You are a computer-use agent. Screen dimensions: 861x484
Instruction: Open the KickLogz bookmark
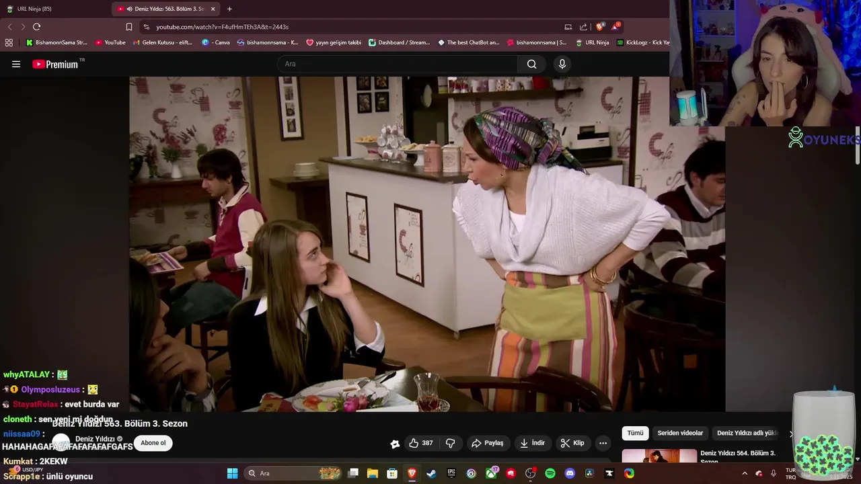click(643, 42)
